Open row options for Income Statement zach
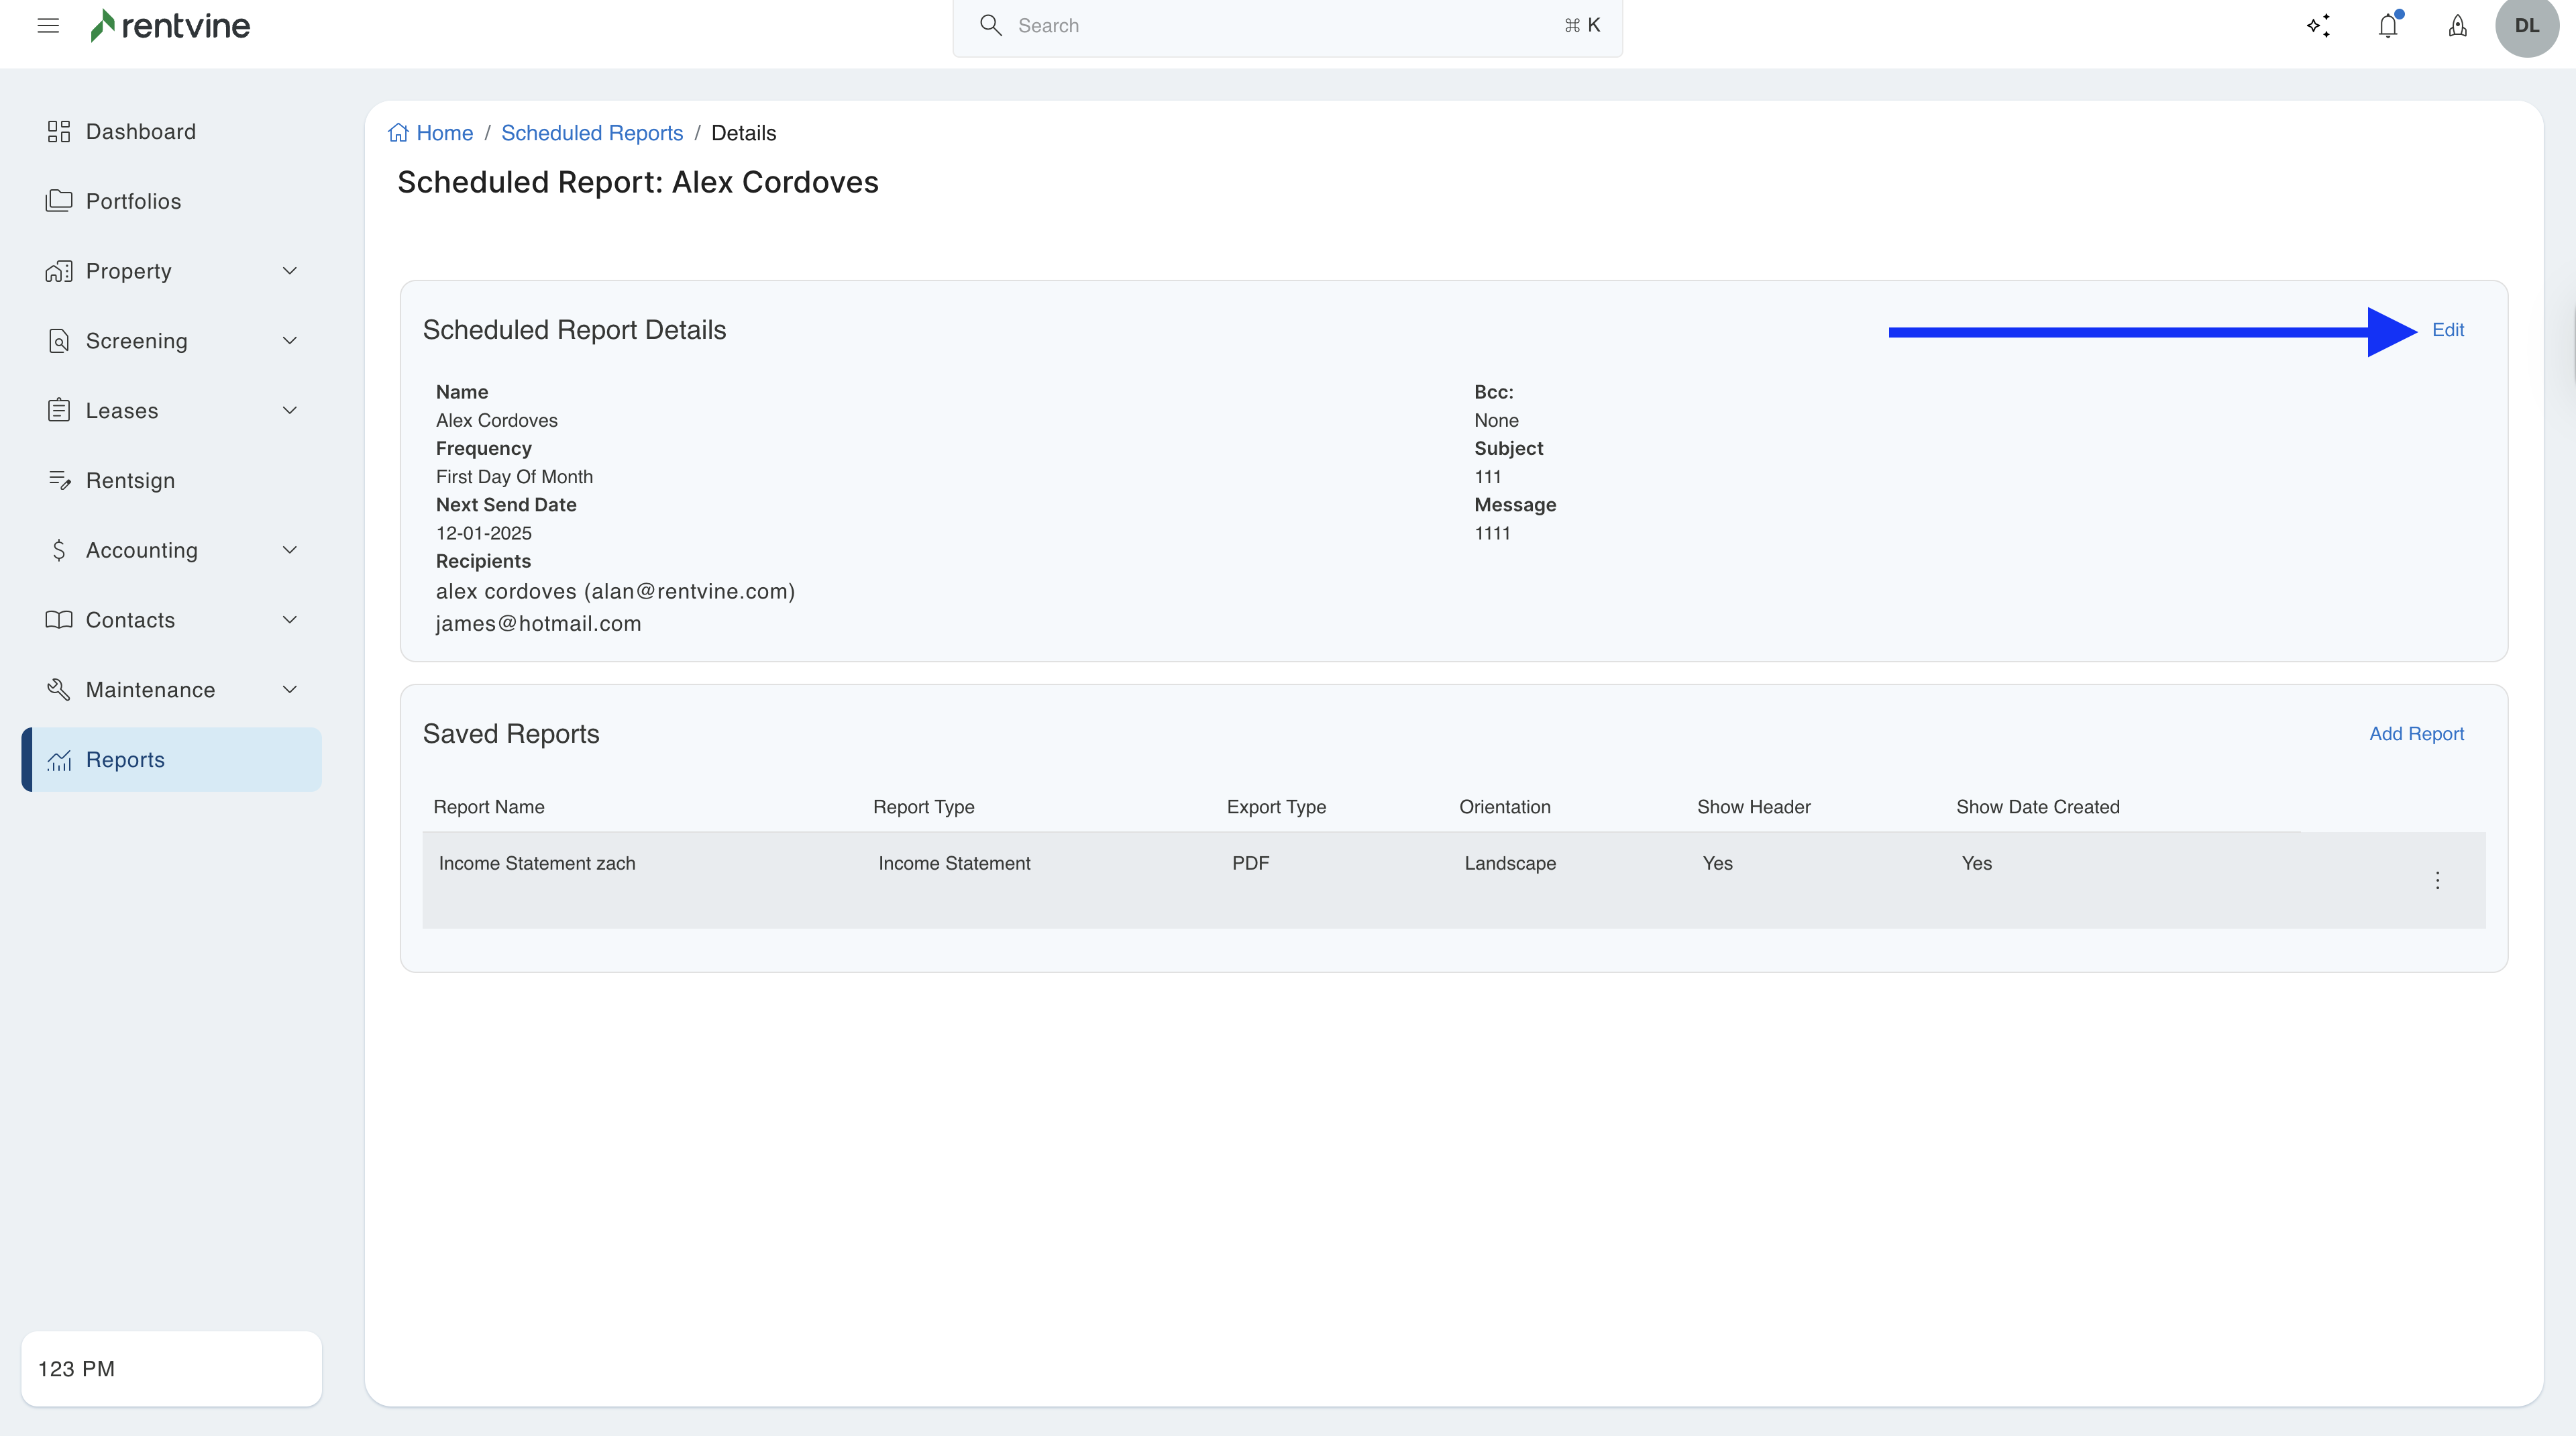The image size is (2576, 1436). point(2437,880)
